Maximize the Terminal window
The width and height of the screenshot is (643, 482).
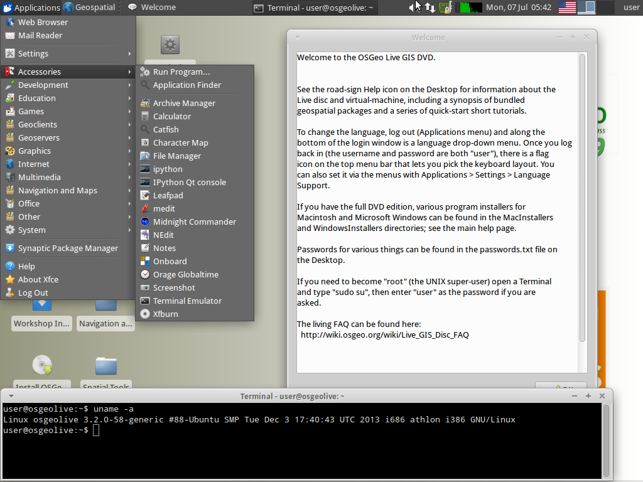pyautogui.click(x=588, y=396)
